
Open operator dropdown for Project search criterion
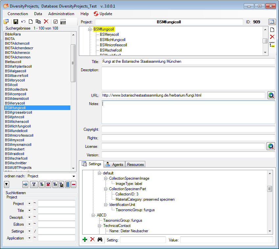pyautogui.click(x=29, y=203)
